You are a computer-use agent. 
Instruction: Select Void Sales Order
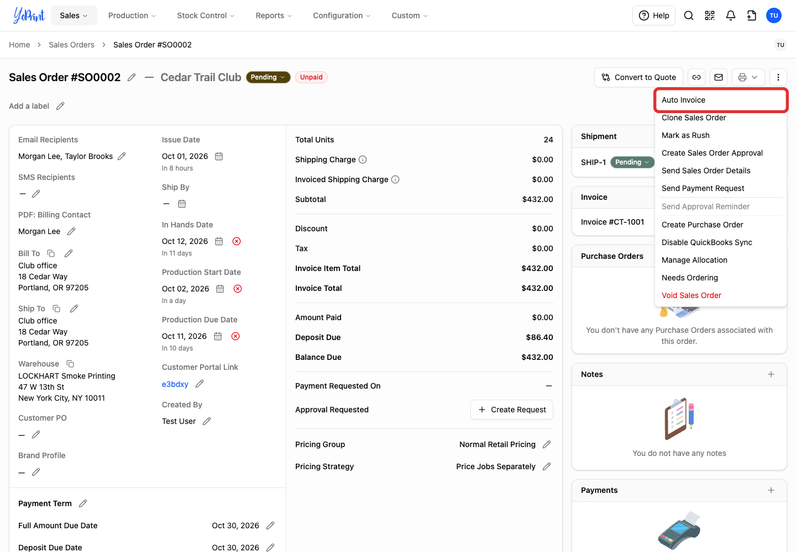(x=721, y=295)
